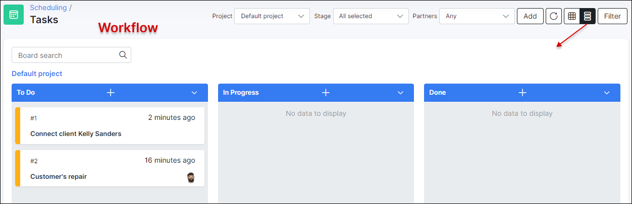Add a task to To Do column
Image resolution: width=632 pixels, height=204 pixels.
tap(111, 93)
